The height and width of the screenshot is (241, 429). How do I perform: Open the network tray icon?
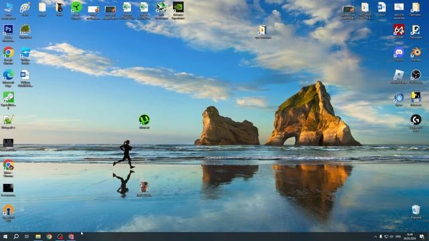pos(386,236)
